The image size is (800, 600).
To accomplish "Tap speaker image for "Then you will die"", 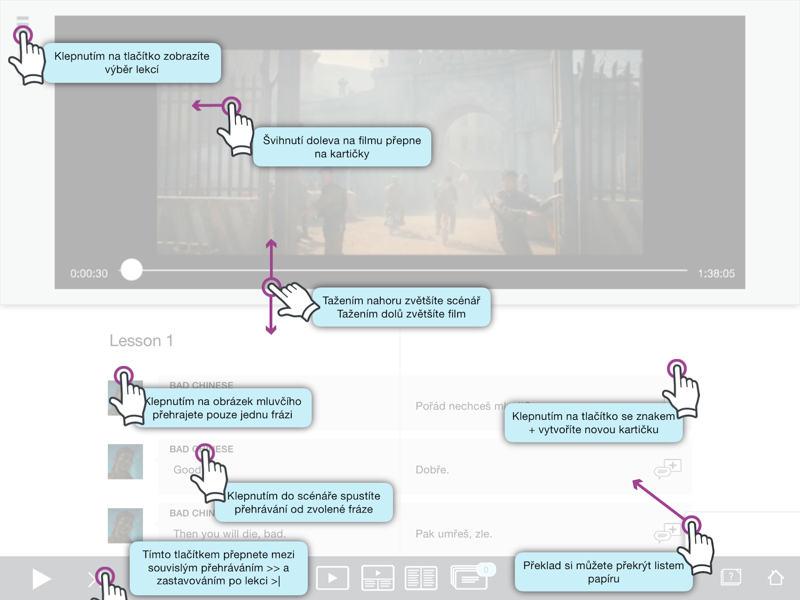I will pyautogui.click(x=125, y=525).
